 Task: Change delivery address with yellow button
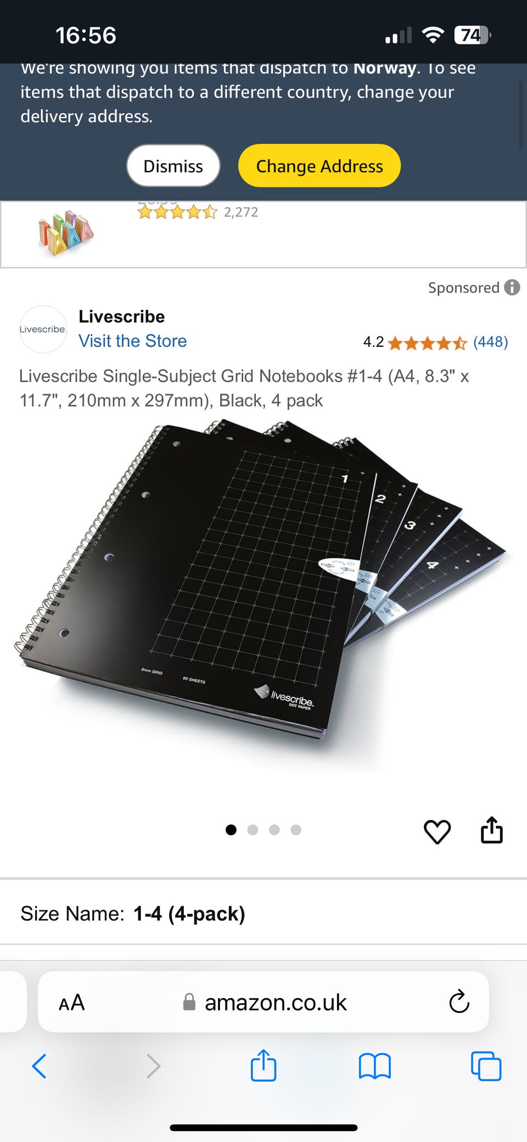(319, 166)
